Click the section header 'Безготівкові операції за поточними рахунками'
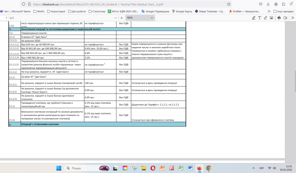The width and height of the screenshot is (296, 173). pyautogui.click(x=61, y=29)
